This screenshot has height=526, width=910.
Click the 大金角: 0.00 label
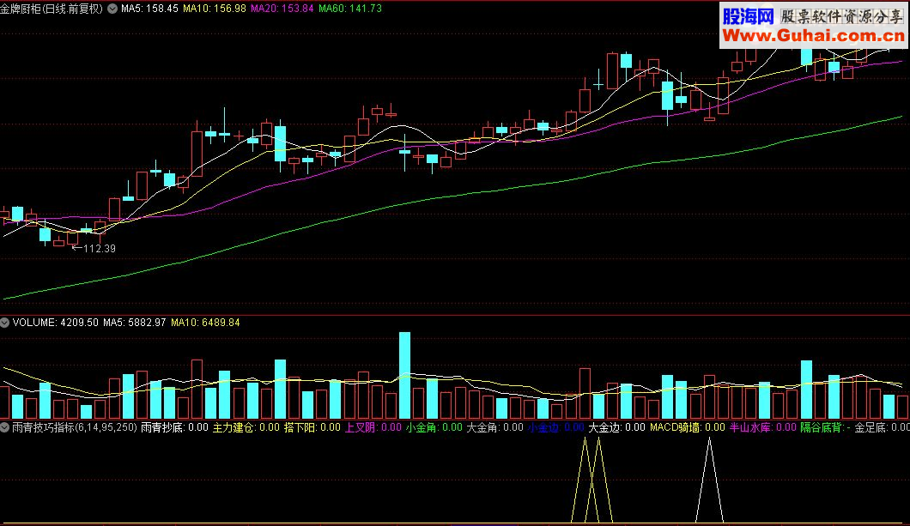[x=495, y=427]
